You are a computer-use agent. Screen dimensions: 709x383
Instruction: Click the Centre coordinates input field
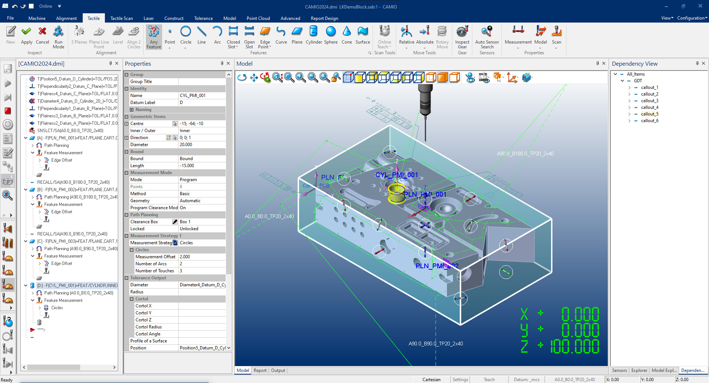click(201, 123)
